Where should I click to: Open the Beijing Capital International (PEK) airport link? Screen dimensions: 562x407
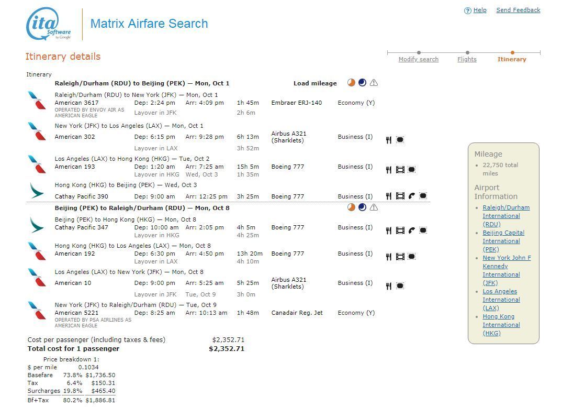click(x=503, y=241)
